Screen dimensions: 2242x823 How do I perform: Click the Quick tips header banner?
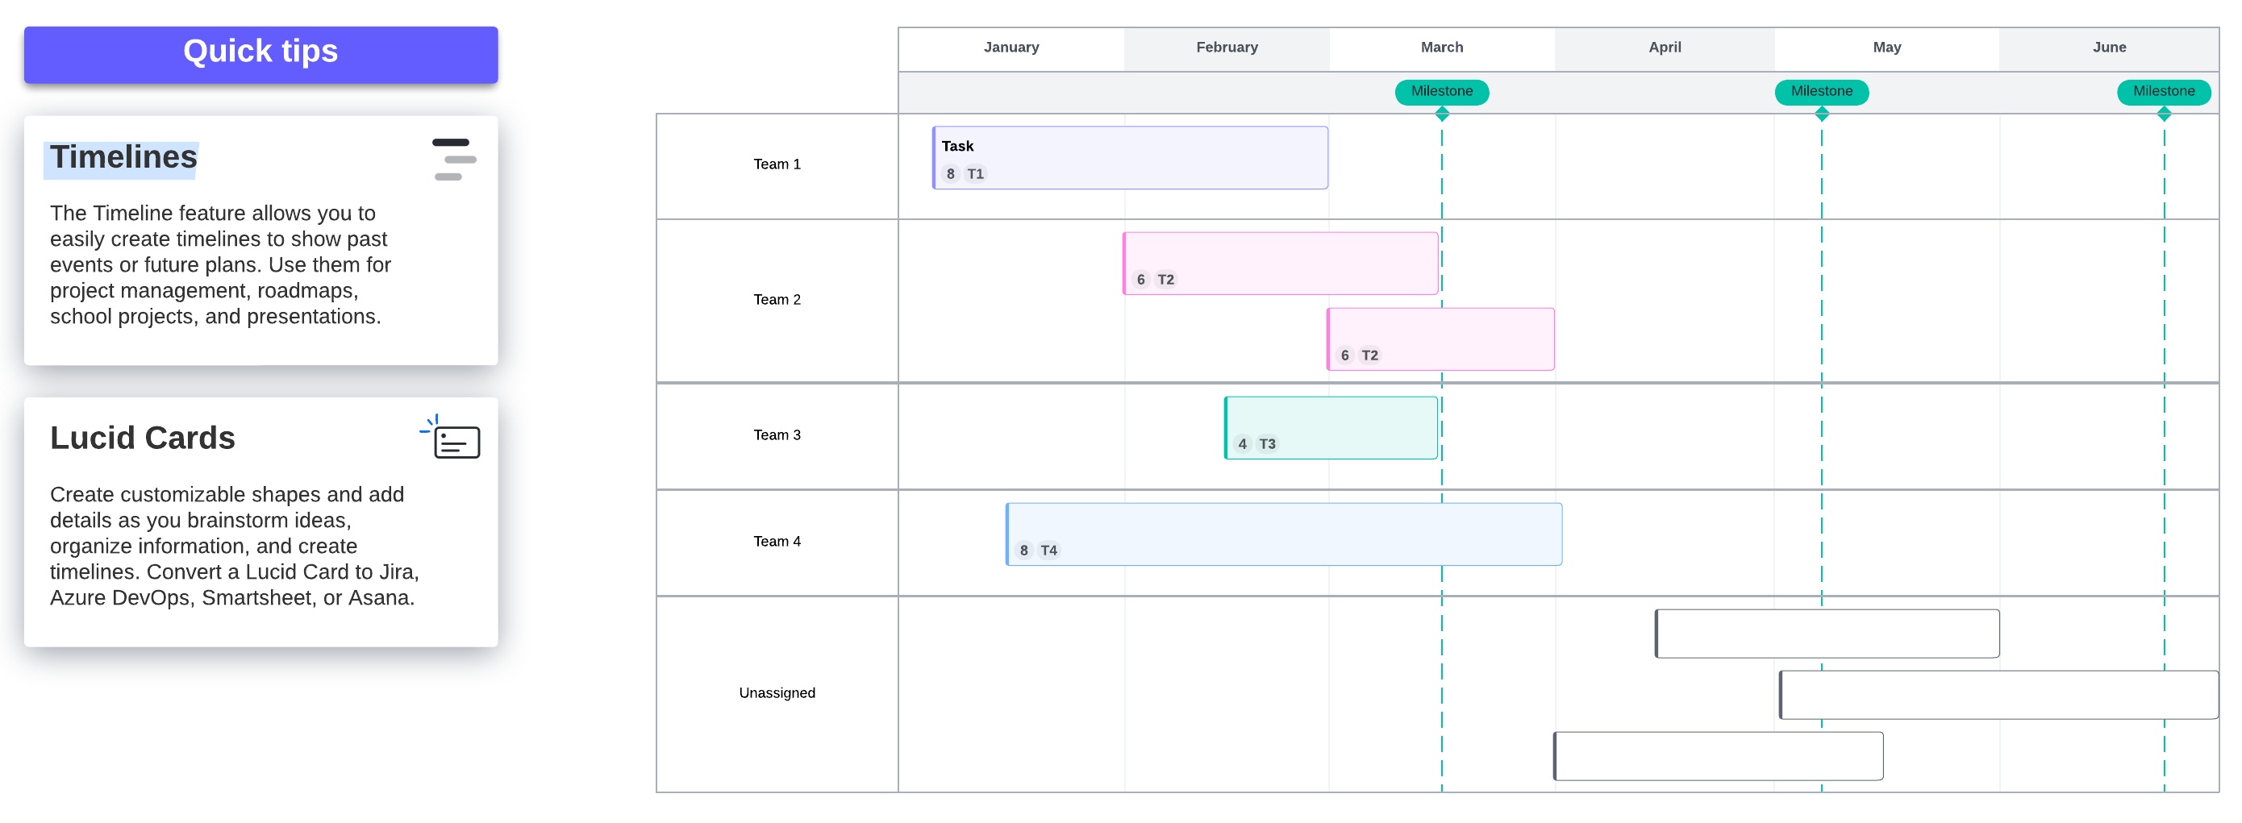pos(260,54)
